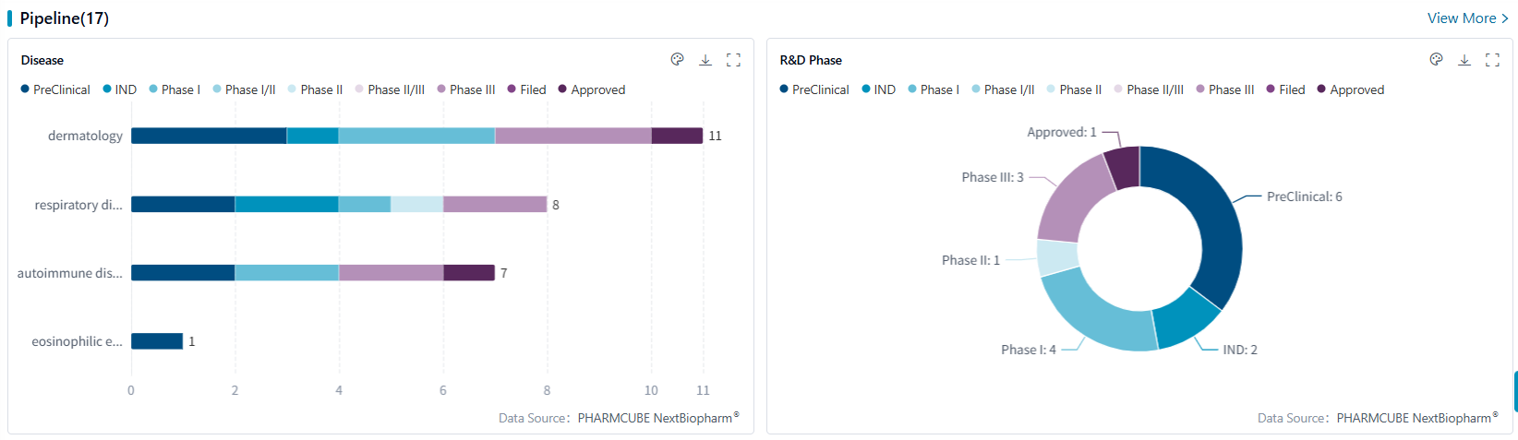Download the Disease chart
The image size is (1518, 440).
(705, 60)
